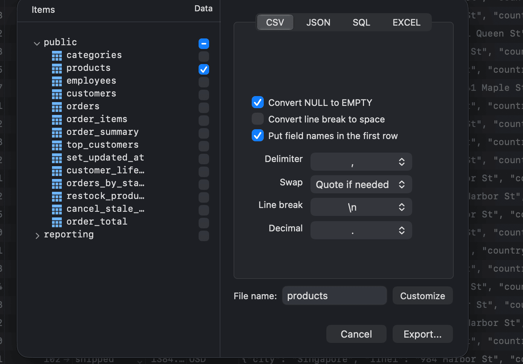Check the employees data checkbox
523x364 pixels.
click(204, 82)
